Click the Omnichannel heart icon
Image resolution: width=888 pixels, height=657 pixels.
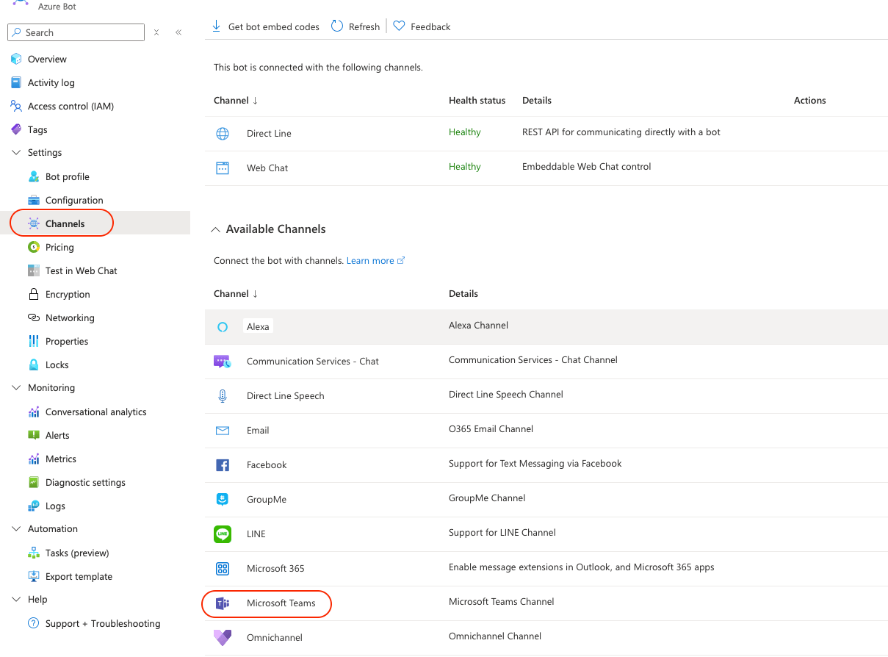click(x=223, y=638)
